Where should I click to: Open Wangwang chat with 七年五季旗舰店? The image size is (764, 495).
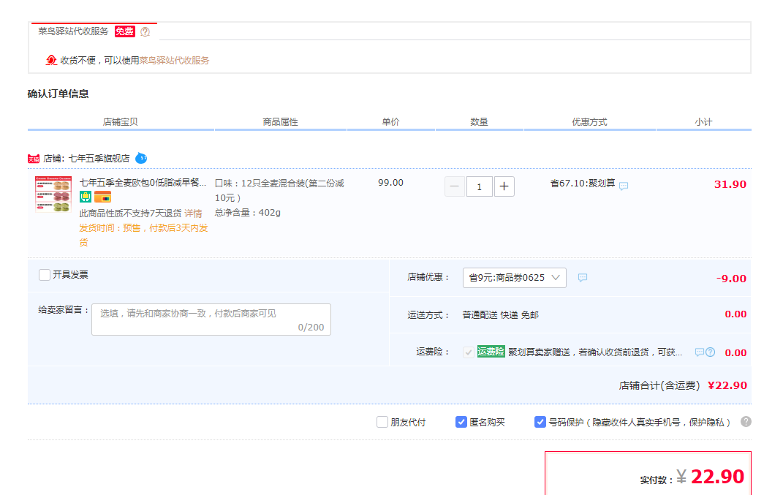[x=141, y=159]
